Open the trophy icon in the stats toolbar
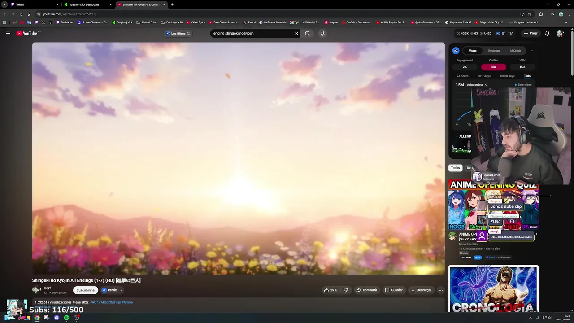The width and height of the screenshot is (574, 323). (511, 33)
